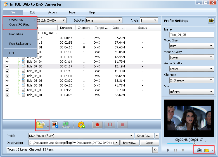This screenshot has width=218, height=157.
Task: Choose Open DVD from the File menu
Action: coord(20,20)
